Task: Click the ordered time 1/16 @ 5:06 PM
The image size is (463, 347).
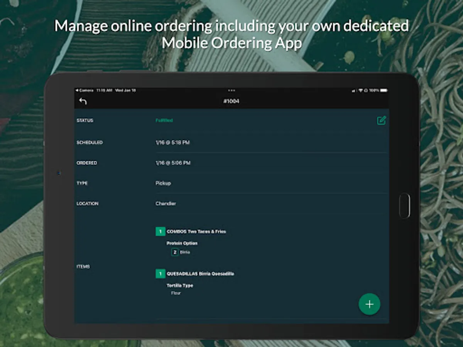Action: (173, 163)
